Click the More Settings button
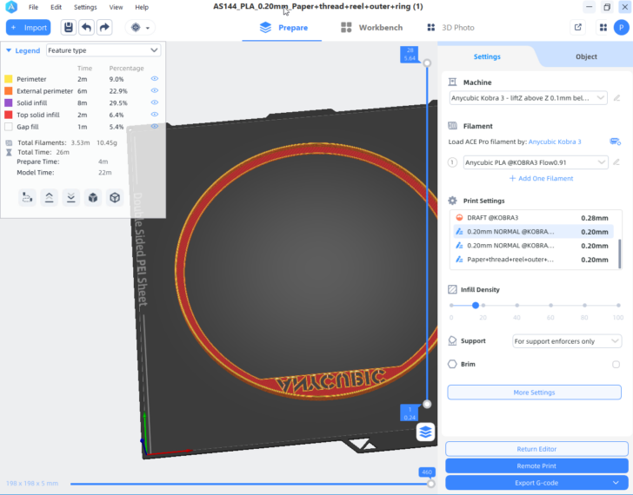This screenshot has width=633, height=495. point(534,393)
